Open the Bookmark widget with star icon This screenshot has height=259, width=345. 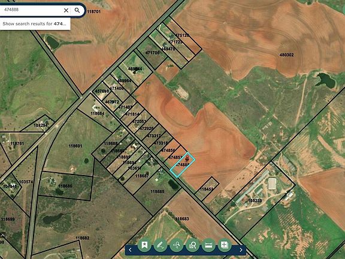point(144,245)
